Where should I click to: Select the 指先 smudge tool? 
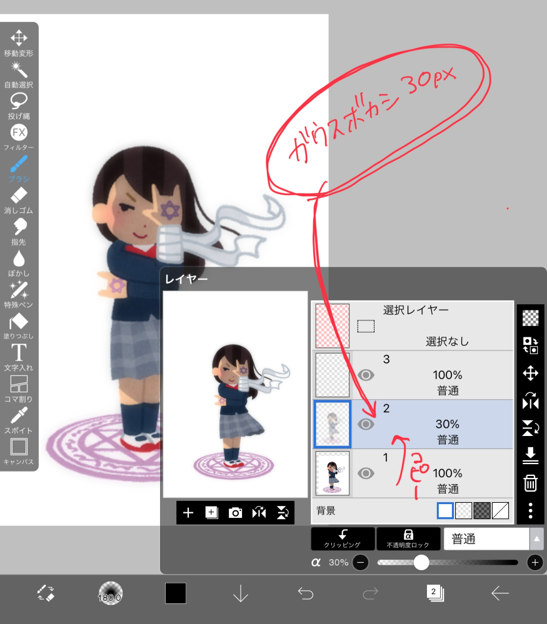(x=19, y=232)
